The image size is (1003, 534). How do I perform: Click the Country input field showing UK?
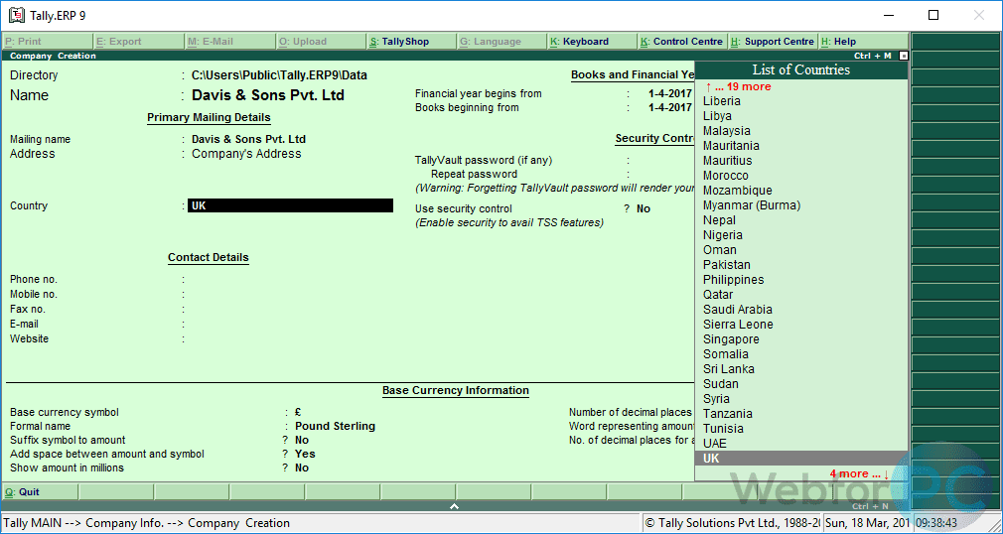pyautogui.click(x=290, y=205)
